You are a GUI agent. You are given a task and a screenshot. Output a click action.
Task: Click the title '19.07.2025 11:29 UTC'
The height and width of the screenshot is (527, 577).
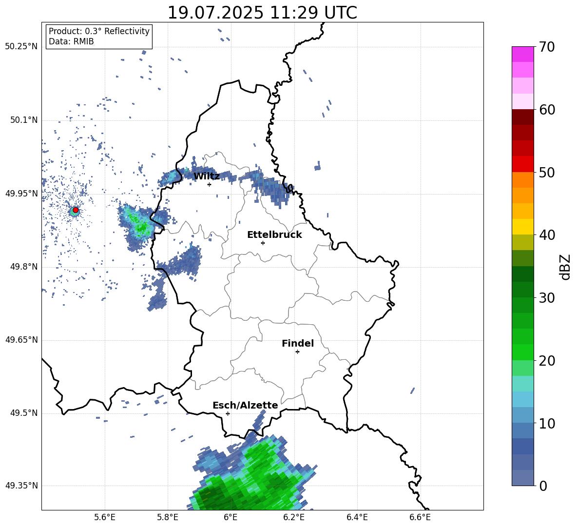coord(262,13)
